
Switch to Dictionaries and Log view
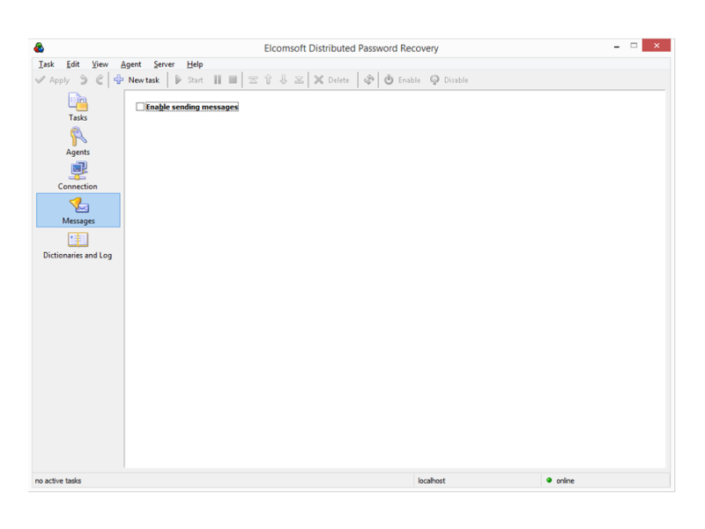click(78, 247)
